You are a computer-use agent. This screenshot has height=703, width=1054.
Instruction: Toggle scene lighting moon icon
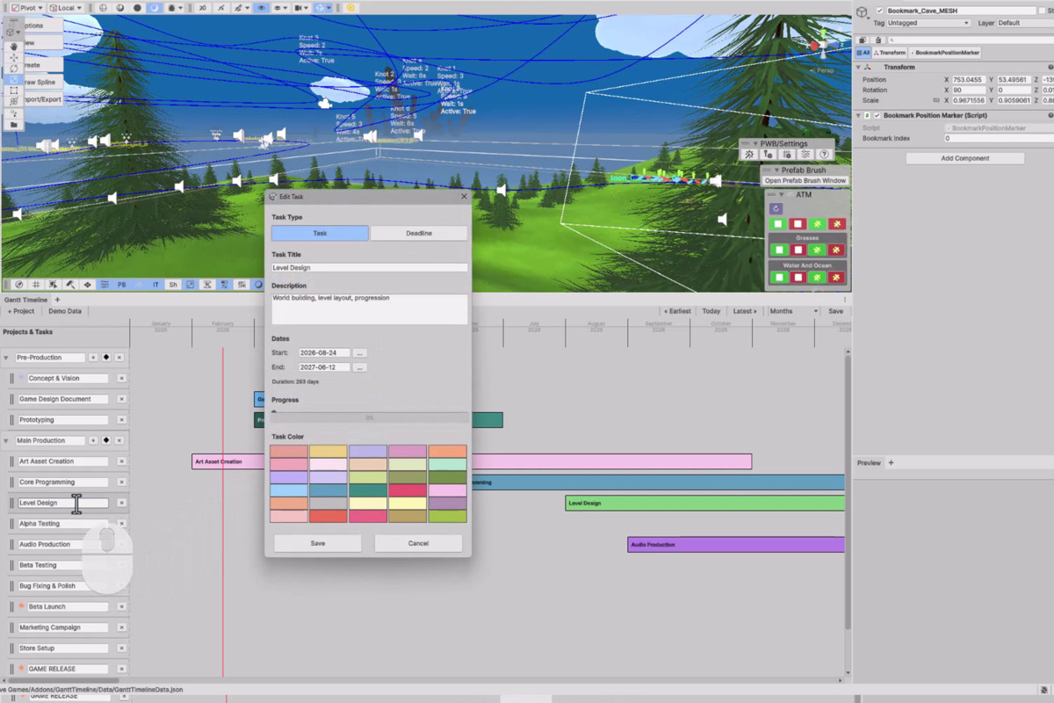pos(154,8)
